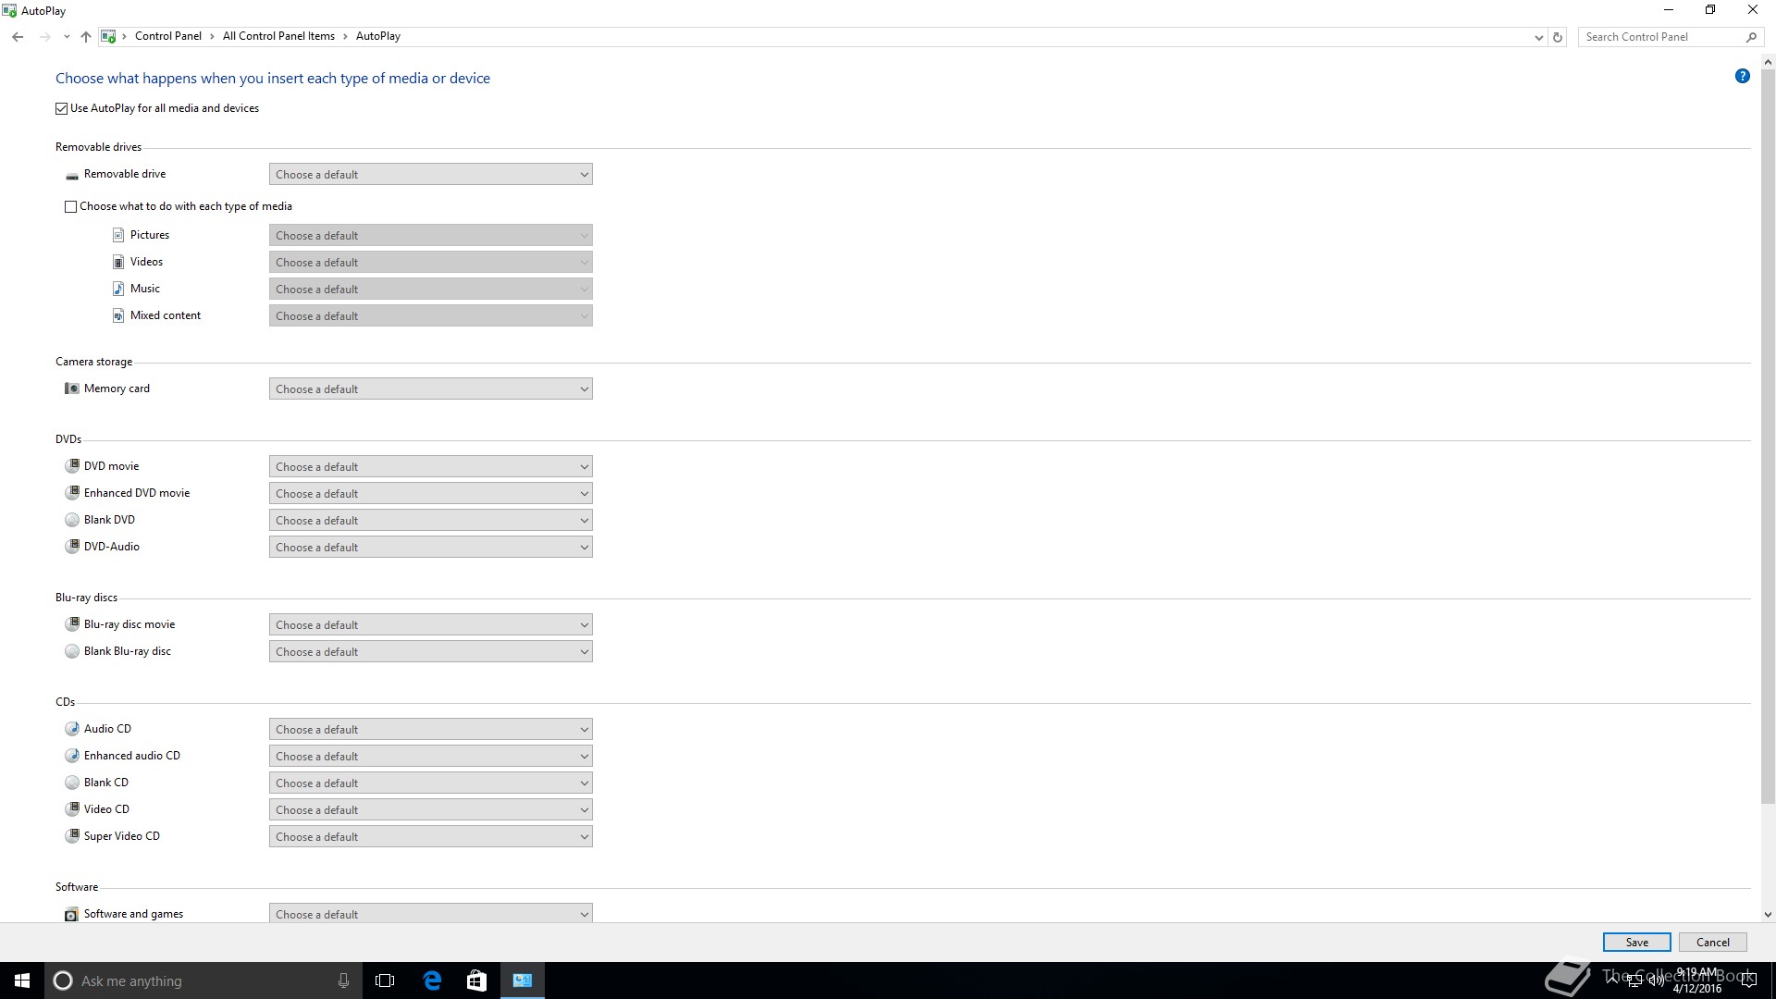Open the Enhanced DVD movie dropdown
Viewport: 1776px width, 999px height.
pos(431,494)
